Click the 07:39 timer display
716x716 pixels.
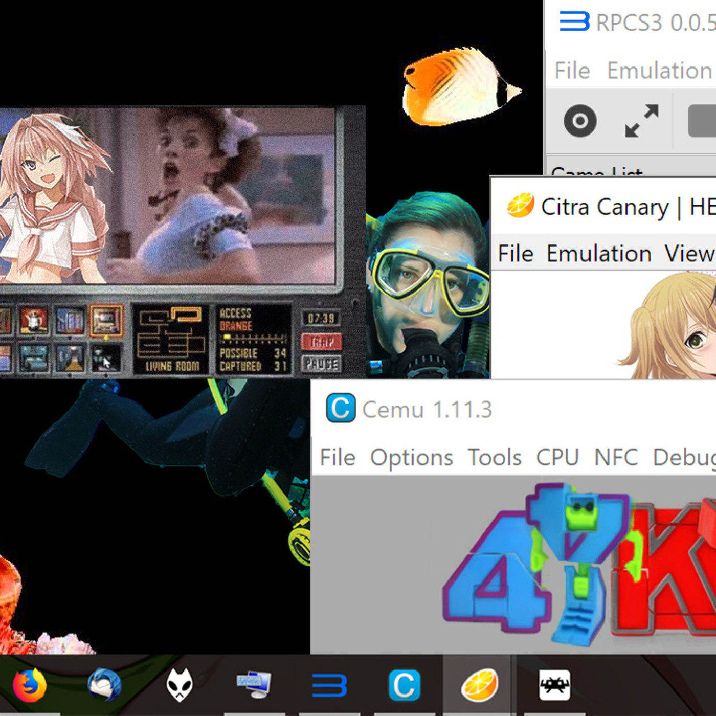pyautogui.click(x=321, y=319)
